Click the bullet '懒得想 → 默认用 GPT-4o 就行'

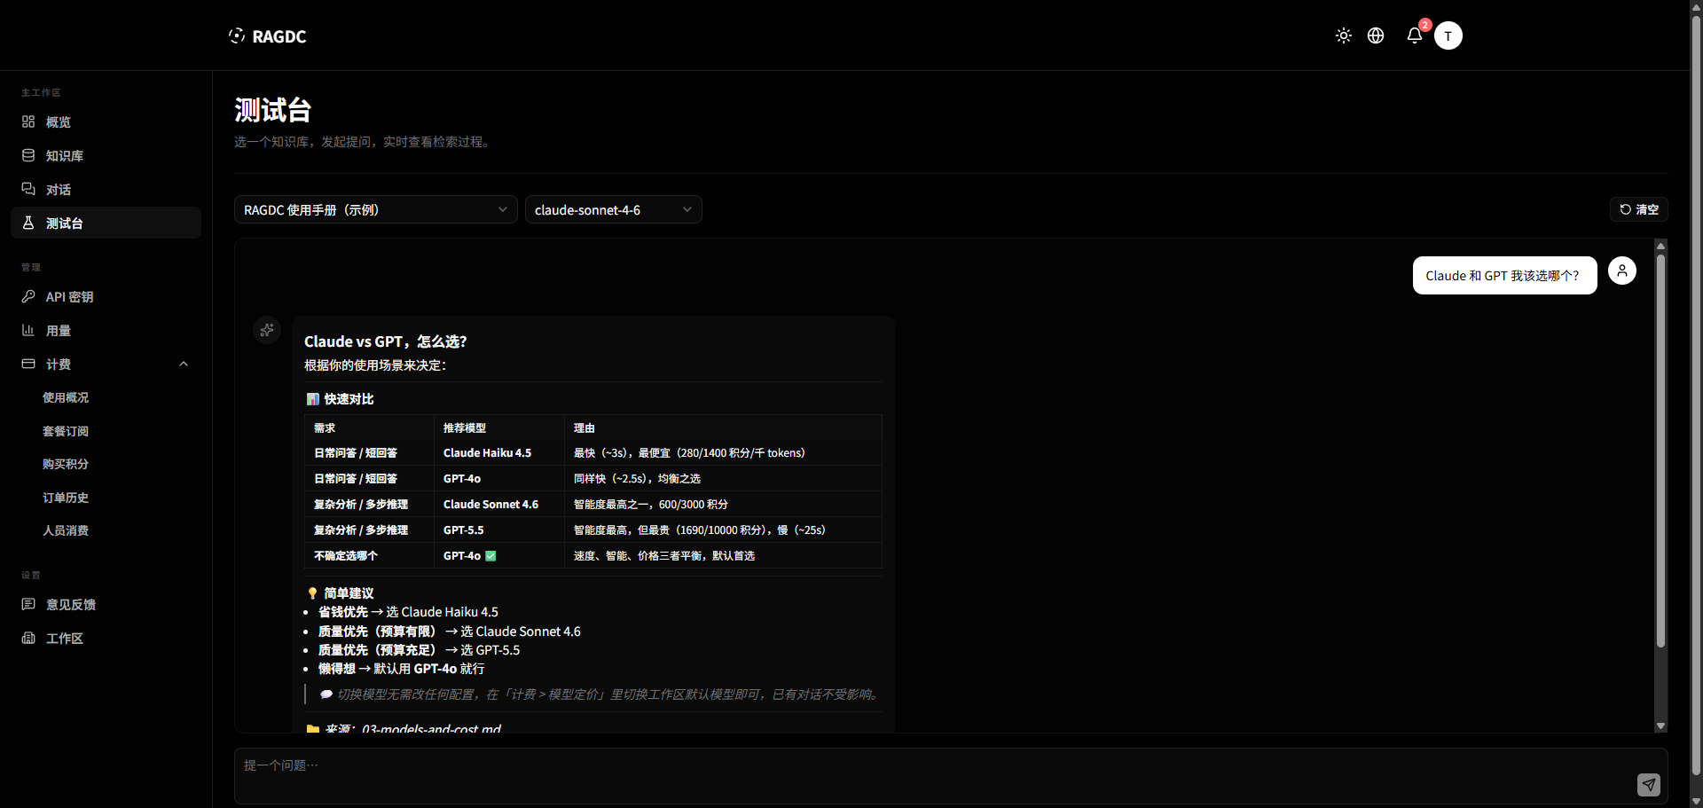click(401, 669)
